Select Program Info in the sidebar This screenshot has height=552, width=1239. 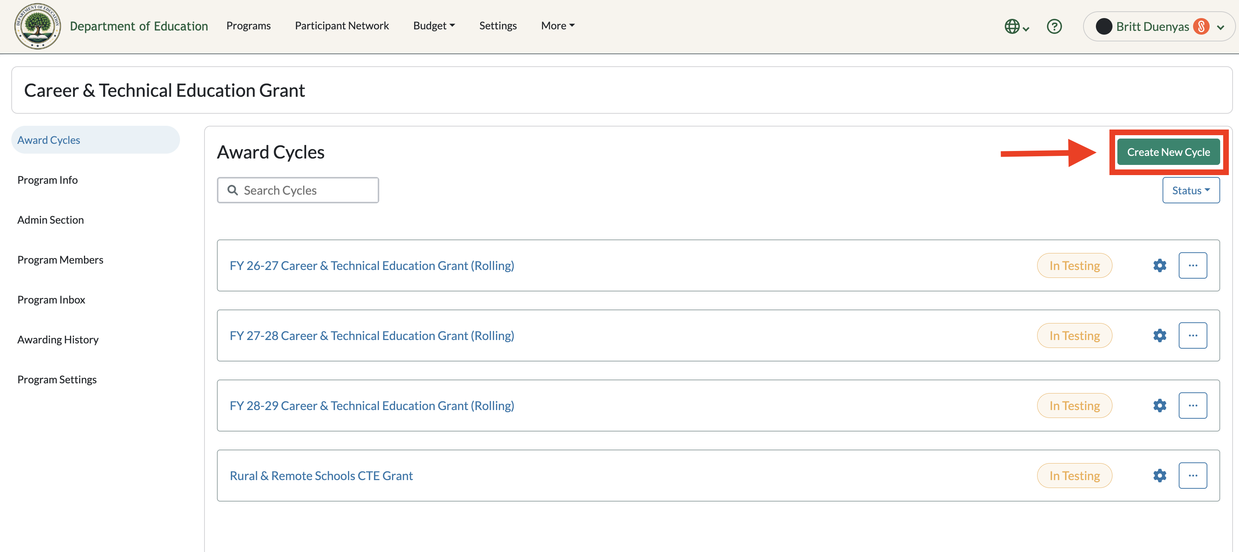click(47, 180)
